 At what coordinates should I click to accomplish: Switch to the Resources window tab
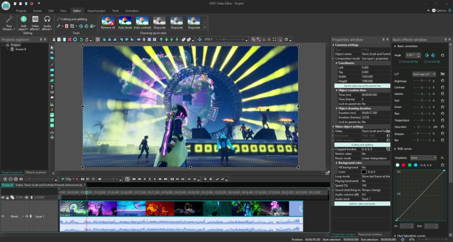coord(370,234)
